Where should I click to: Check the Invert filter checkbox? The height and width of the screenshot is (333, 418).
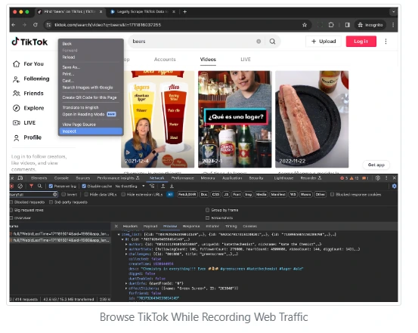[x=63, y=195]
